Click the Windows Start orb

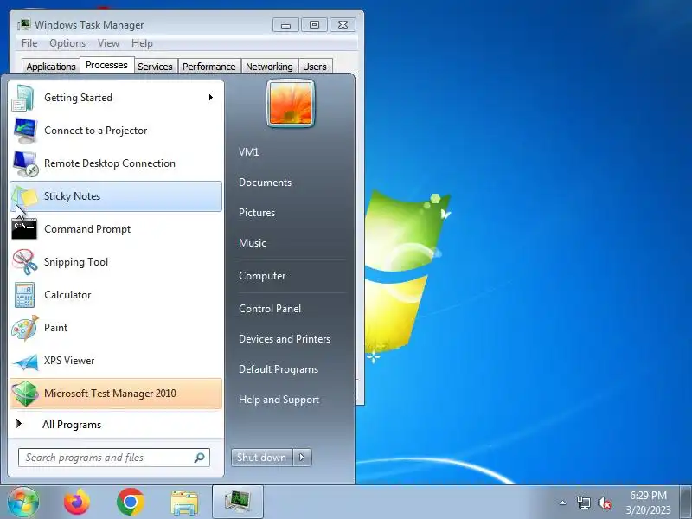[x=22, y=503]
